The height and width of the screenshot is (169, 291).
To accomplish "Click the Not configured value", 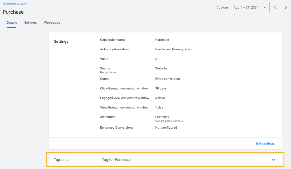I will (166, 127).
